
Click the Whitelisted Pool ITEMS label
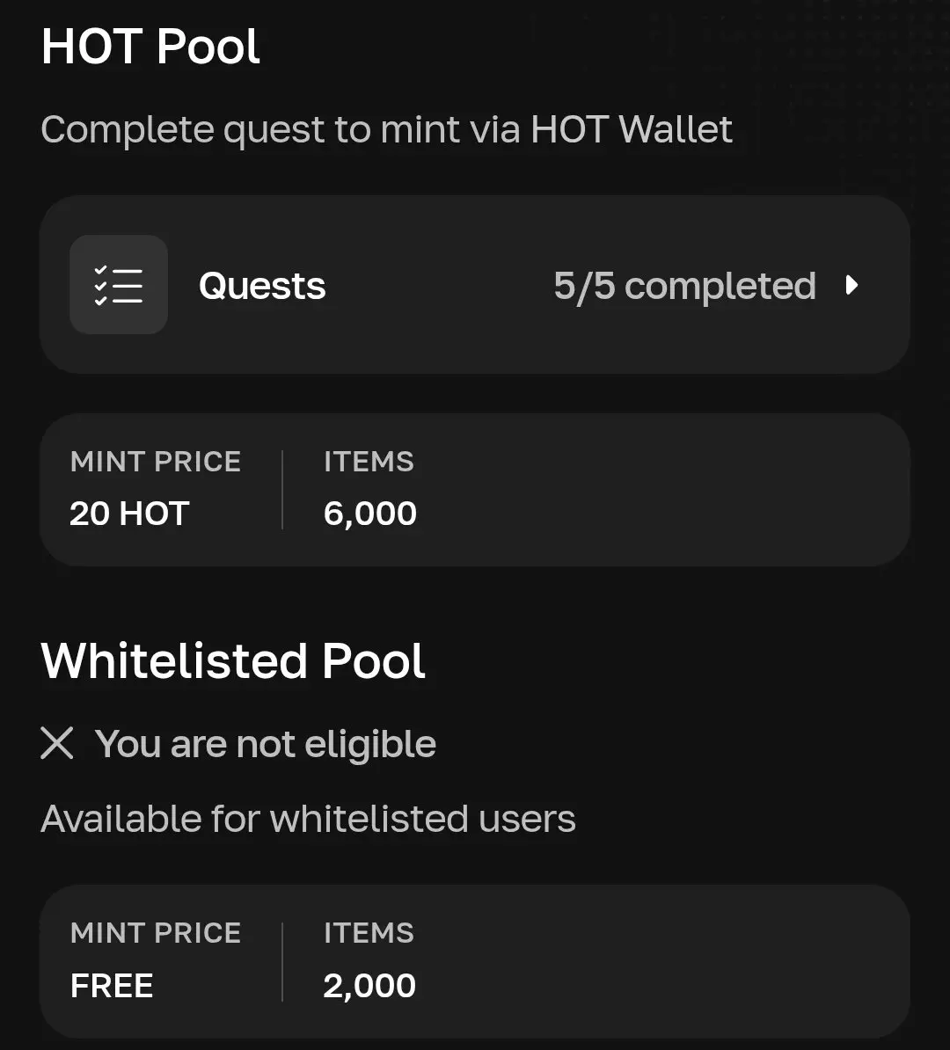[369, 934]
